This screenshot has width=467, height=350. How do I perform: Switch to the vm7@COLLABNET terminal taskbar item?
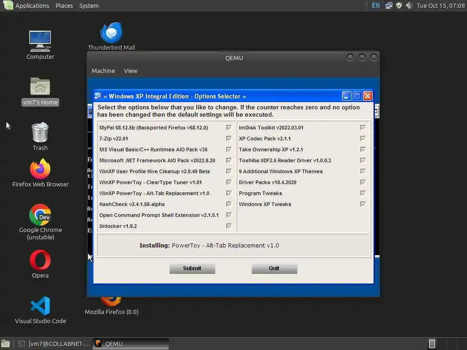click(x=54, y=344)
